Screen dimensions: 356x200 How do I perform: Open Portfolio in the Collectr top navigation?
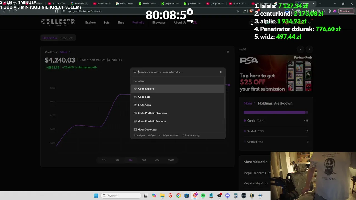138,22
